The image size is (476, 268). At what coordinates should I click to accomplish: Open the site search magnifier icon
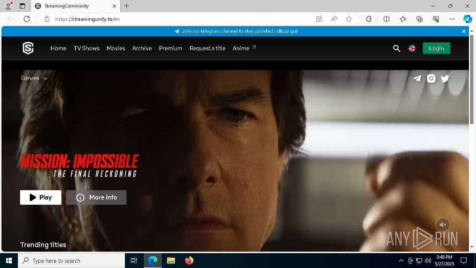pos(397,48)
